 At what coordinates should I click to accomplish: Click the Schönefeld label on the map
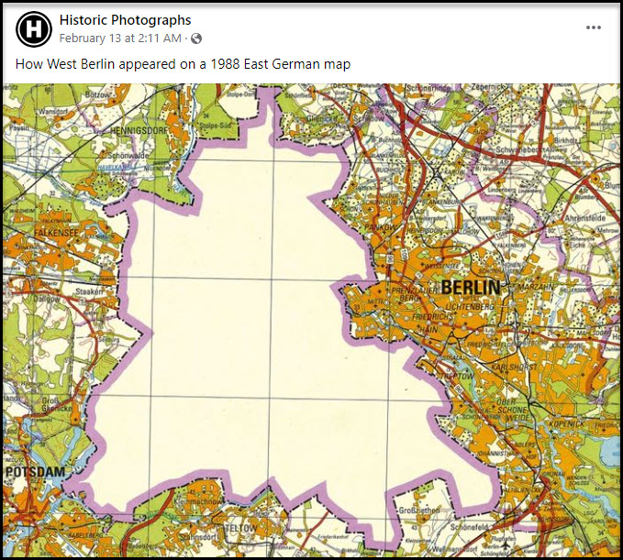469,527
